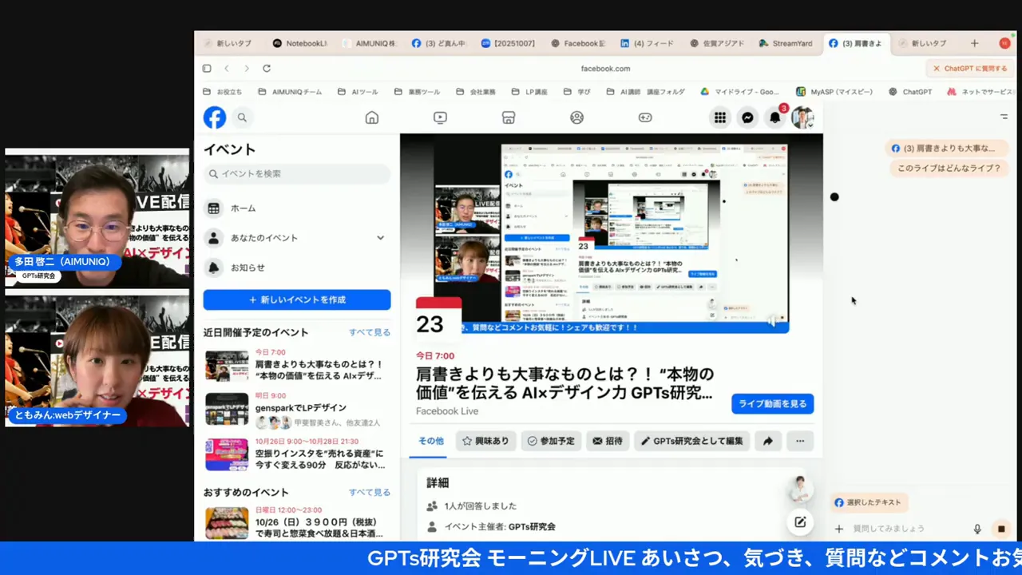Click the イベントを検索 search field
Image resolution: width=1022 pixels, height=575 pixels.
[x=297, y=173]
